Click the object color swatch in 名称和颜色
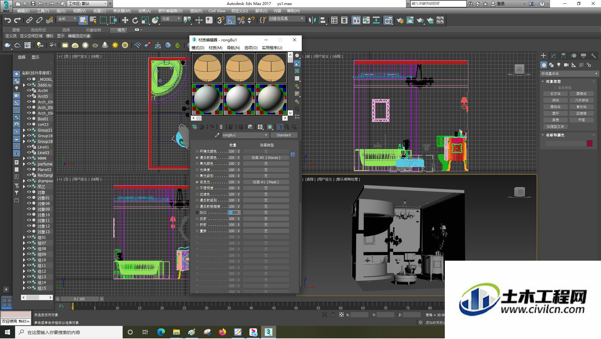Image resolution: width=601 pixels, height=339 pixels. (x=590, y=143)
